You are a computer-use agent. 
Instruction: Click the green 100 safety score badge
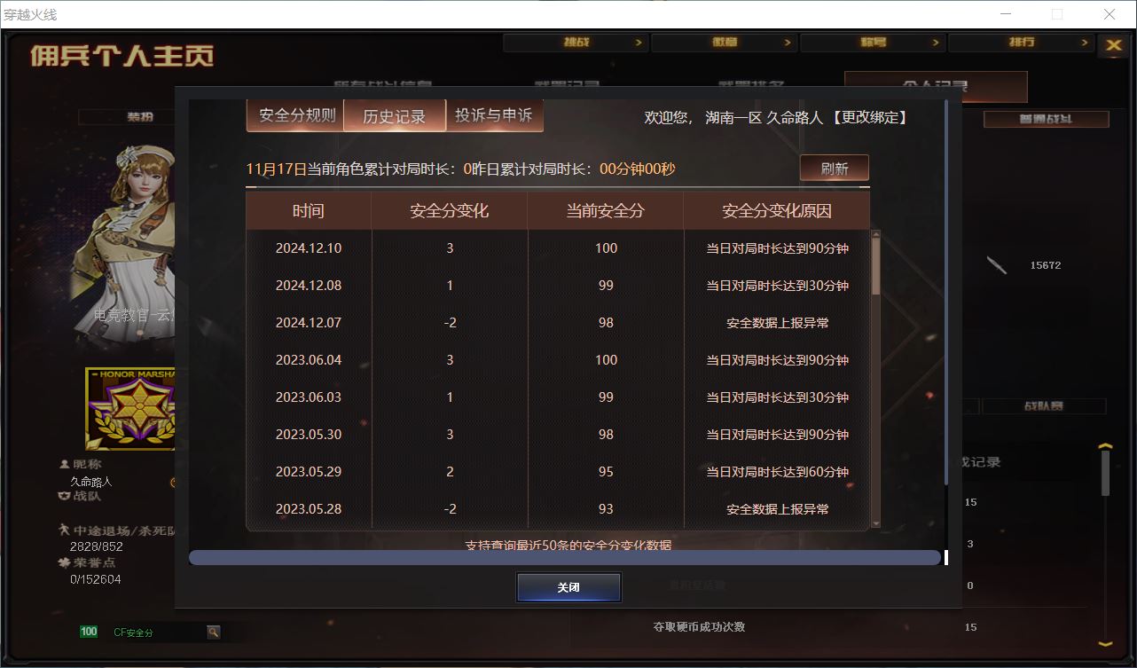point(89,633)
